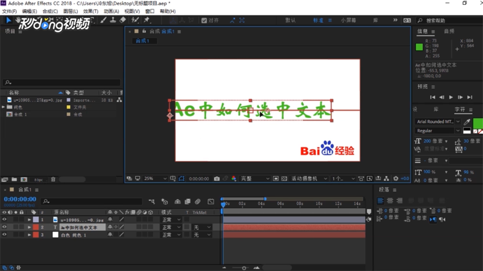Open the 完整 resolution dropdown
Image resolution: width=483 pixels, height=271 pixels.
(x=255, y=179)
